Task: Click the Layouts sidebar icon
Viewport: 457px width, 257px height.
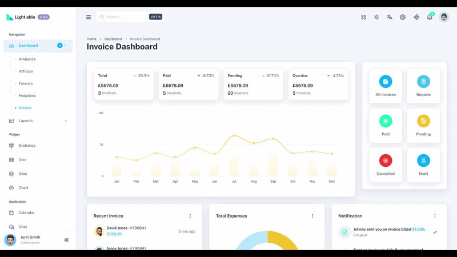Action: point(11,121)
